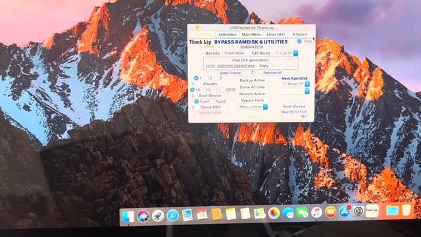Toggle the Model SP checkbox
This screenshot has height=237, width=421.
tap(284, 84)
